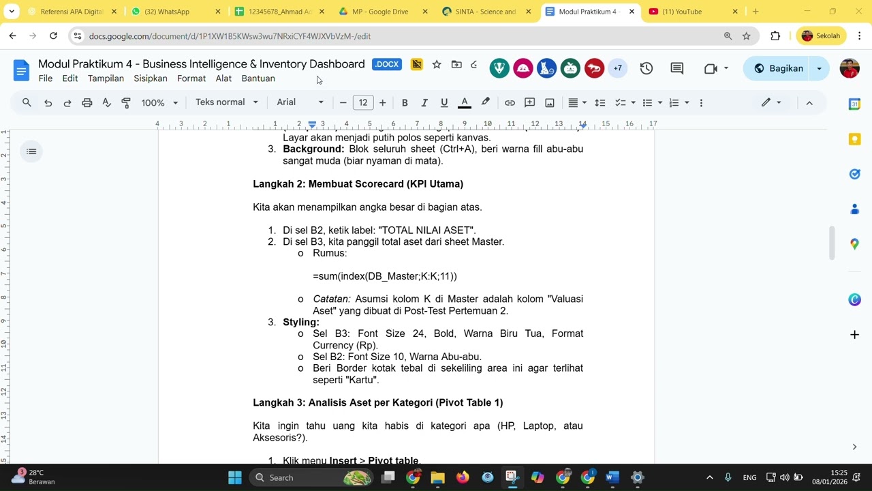The width and height of the screenshot is (872, 491).
Task: Open the Teks normal style dropdown
Action: tap(226, 102)
